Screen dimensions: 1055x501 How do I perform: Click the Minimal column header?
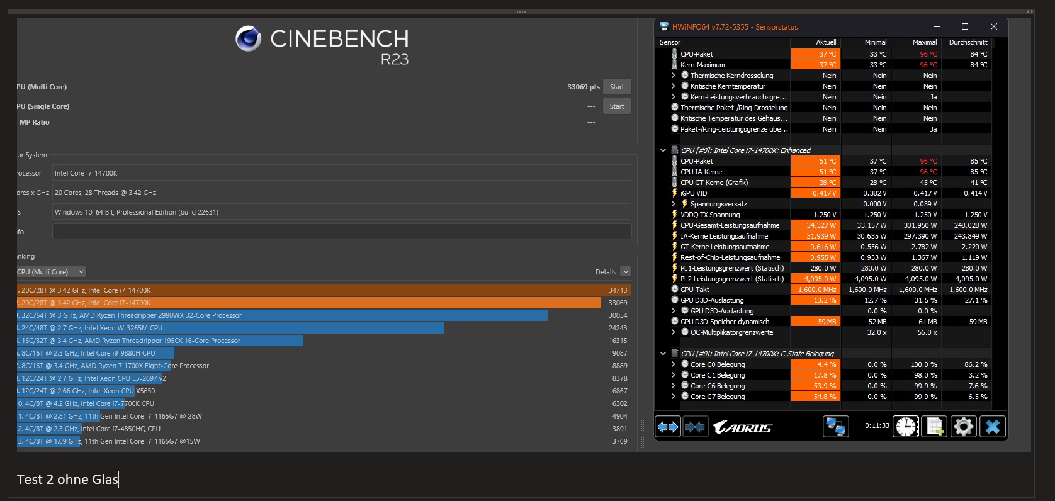pos(866,42)
